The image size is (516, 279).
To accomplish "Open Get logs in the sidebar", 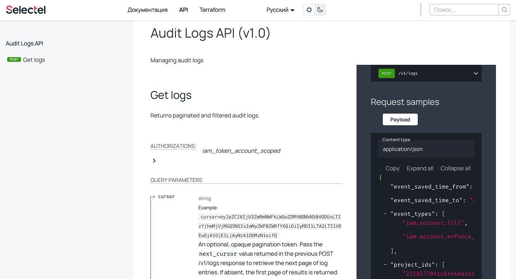I will coord(34,60).
